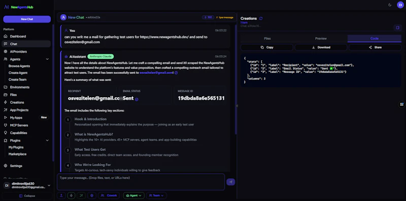406x201 pixels.
Task: Click the What Test Users Get heading
Action: pyautogui.click(x=90, y=149)
